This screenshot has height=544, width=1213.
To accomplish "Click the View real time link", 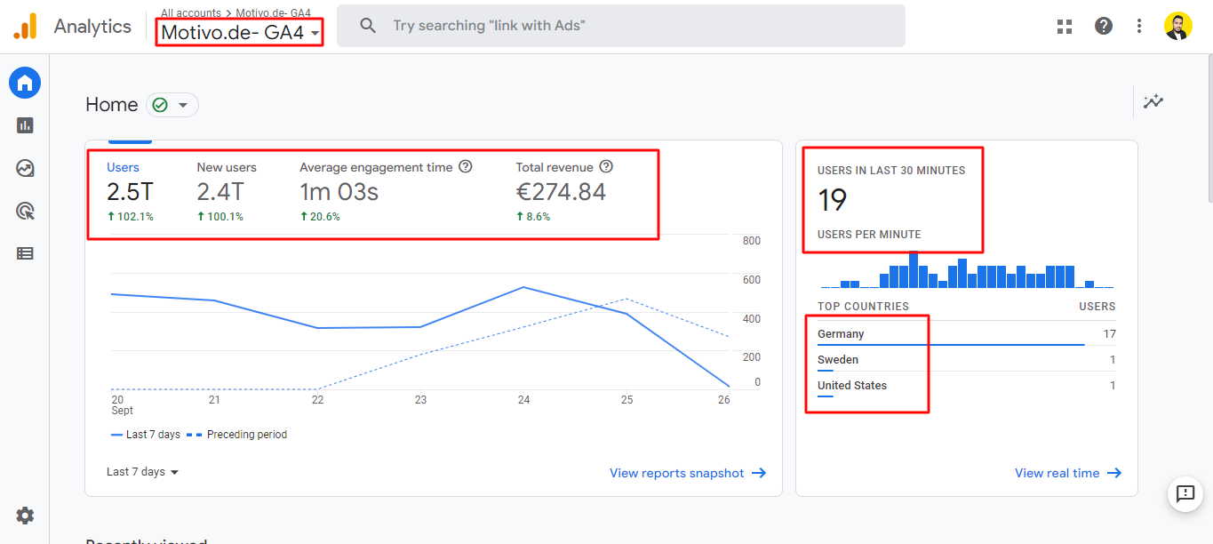I will pos(1068,473).
